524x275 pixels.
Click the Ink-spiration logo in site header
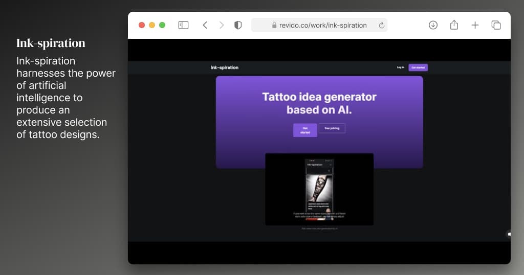click(x=224, y=67)
